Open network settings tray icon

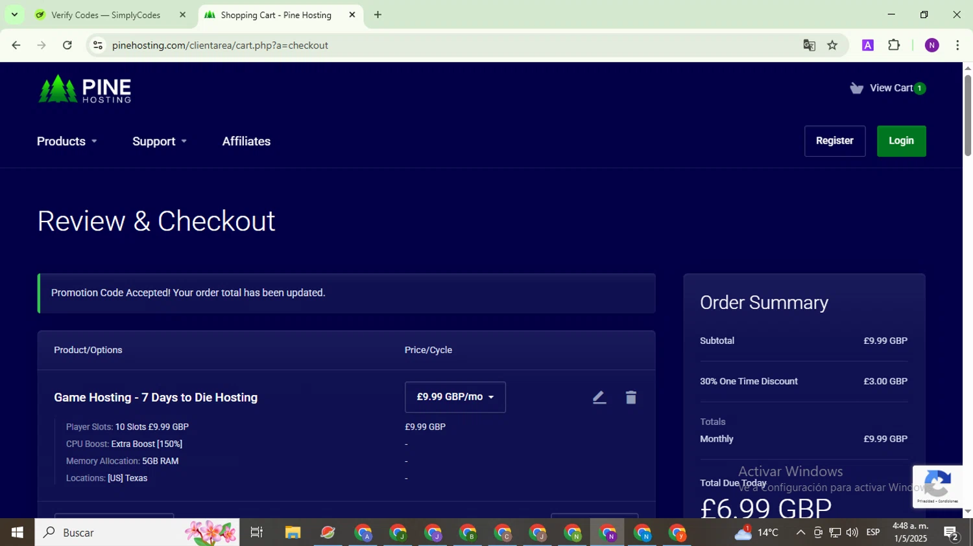pos(835,532)
